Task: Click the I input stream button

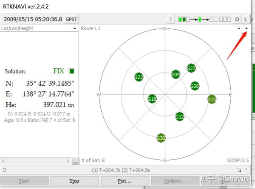Action: point(171,20)
